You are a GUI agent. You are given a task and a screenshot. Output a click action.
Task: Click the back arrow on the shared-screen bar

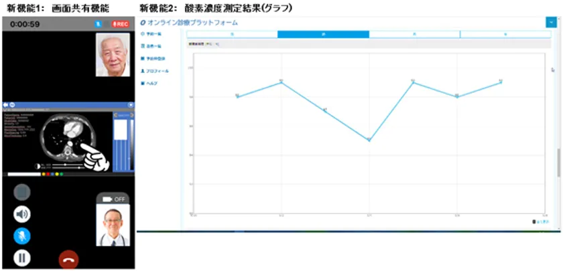6,104
